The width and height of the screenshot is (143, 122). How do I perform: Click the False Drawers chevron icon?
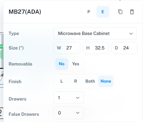(x=78, y=113)
